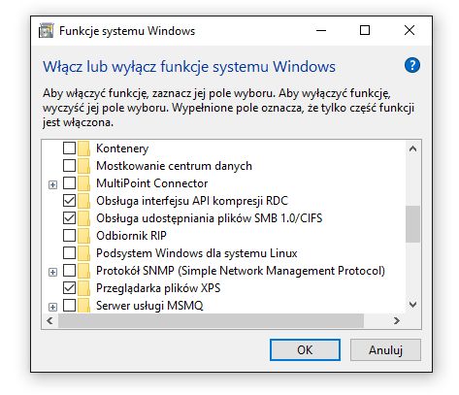This screenshot has width=459, height=395.
Task: Click the left arrow of the horizontal scrollbar
Action: [49, 320]
